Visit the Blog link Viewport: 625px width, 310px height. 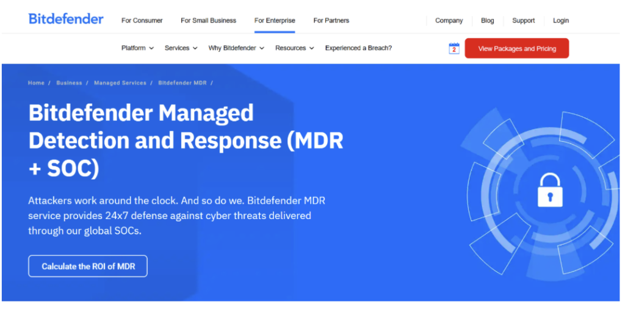click(x=487, y=20)
